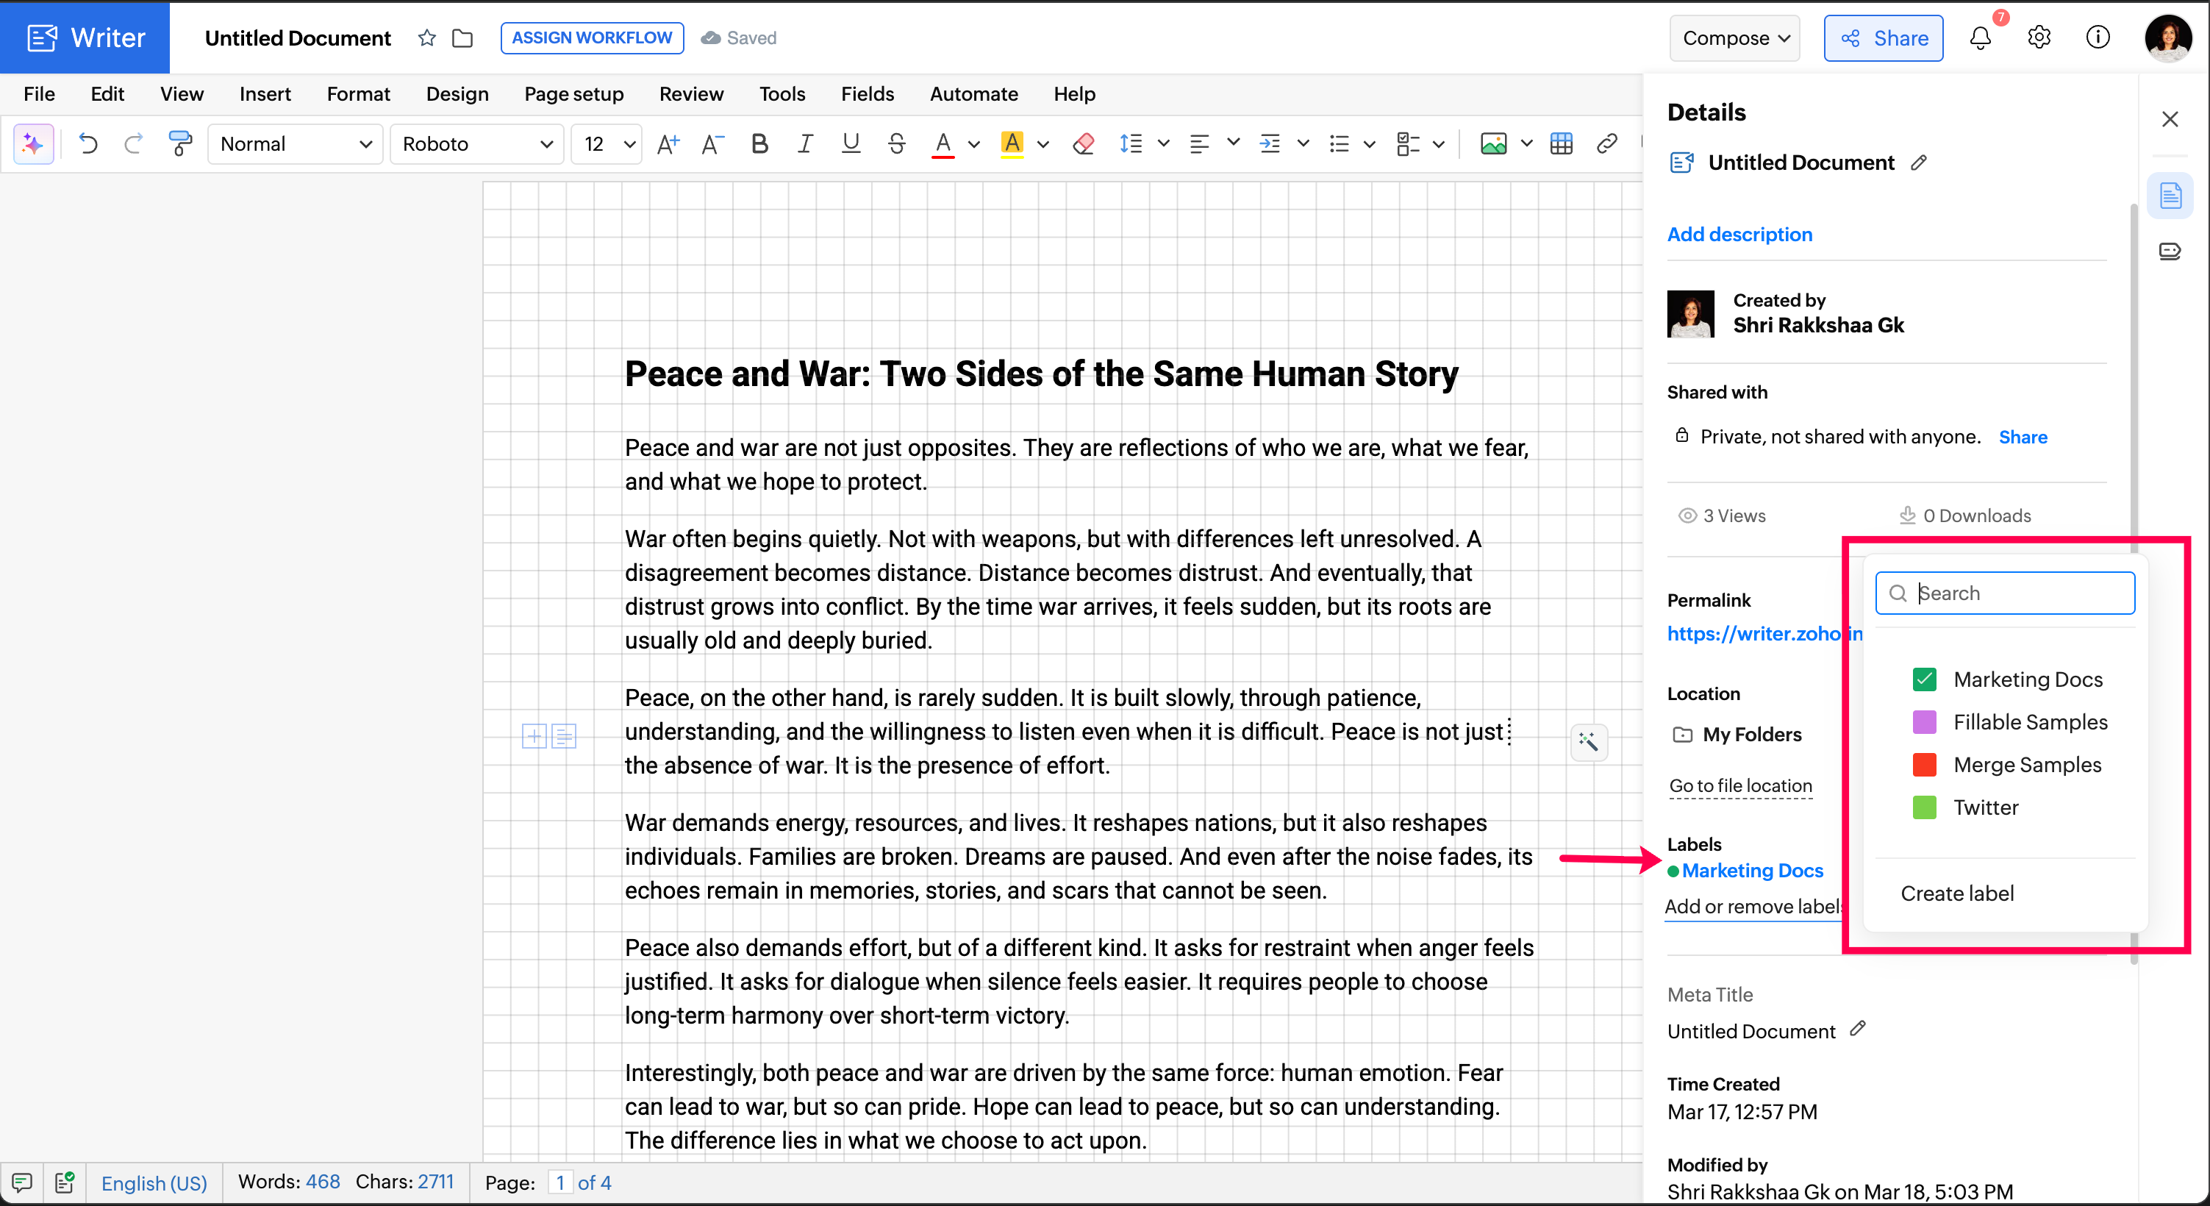Click the ASSIGN WORKFLOW button
2210x1206 pixels.
click(591, 38)
